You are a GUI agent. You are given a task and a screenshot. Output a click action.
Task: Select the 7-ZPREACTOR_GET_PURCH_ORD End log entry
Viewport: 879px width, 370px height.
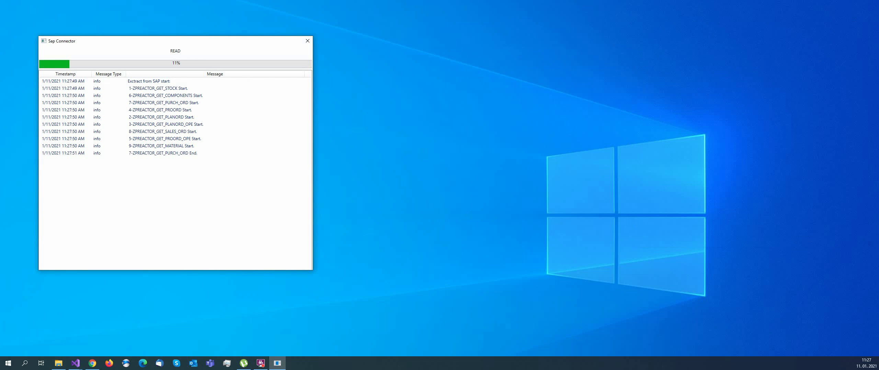163,153
